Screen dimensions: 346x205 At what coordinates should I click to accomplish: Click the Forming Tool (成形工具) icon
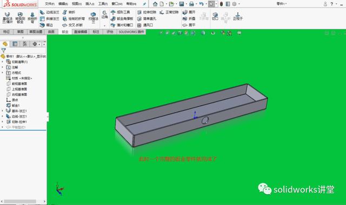[x=113, y=12]
